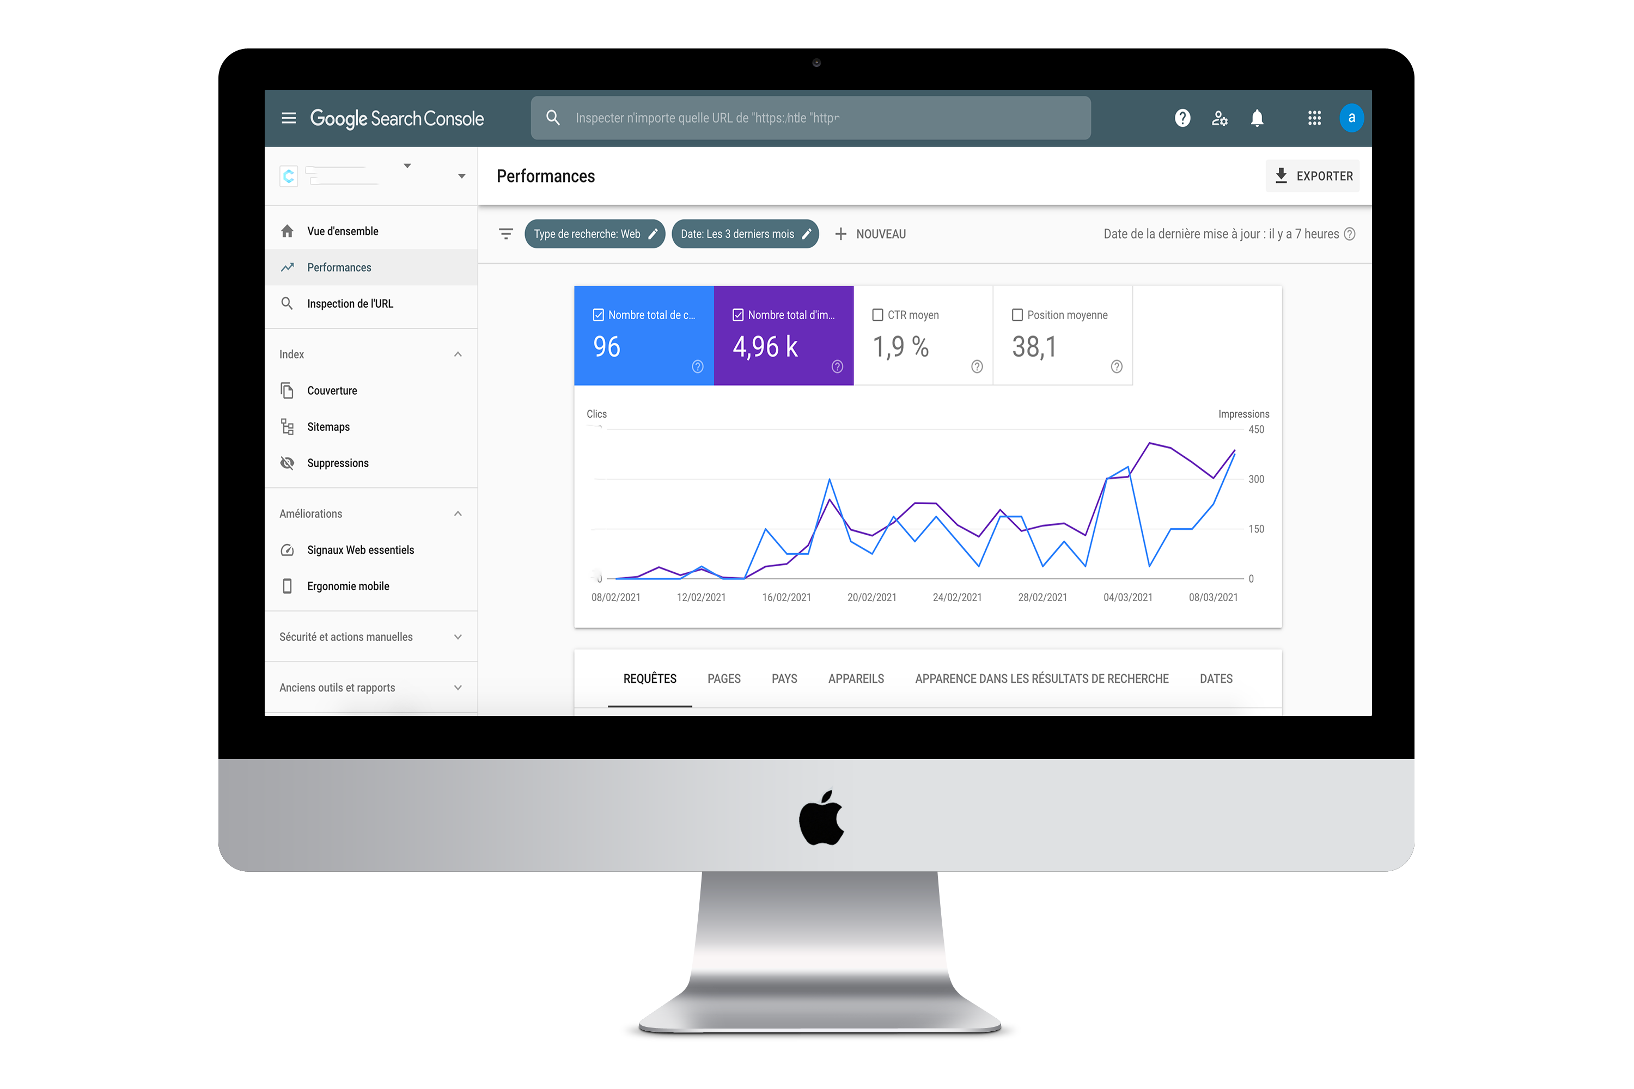Click the Sitemaps icon in sidebar
This screenshot has width=1634, height=1089.
[x=288, y=426]
